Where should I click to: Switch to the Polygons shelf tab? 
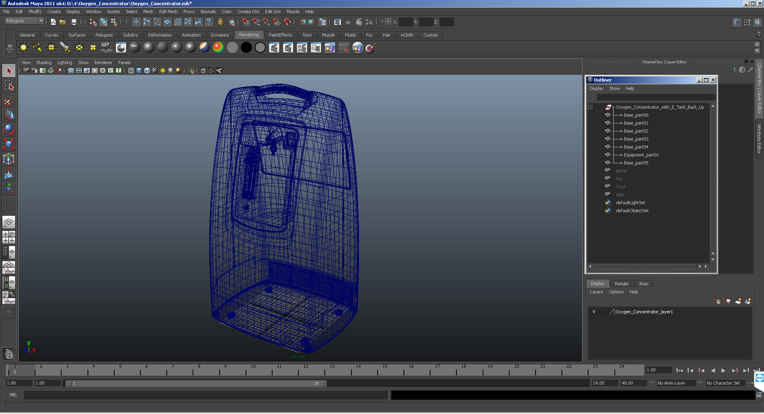104,35
